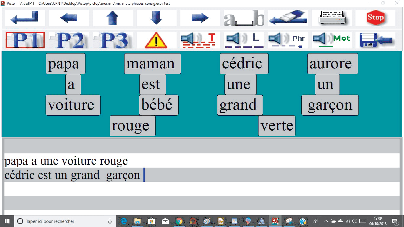Click the word button "maman"

[x=152, y=64]
